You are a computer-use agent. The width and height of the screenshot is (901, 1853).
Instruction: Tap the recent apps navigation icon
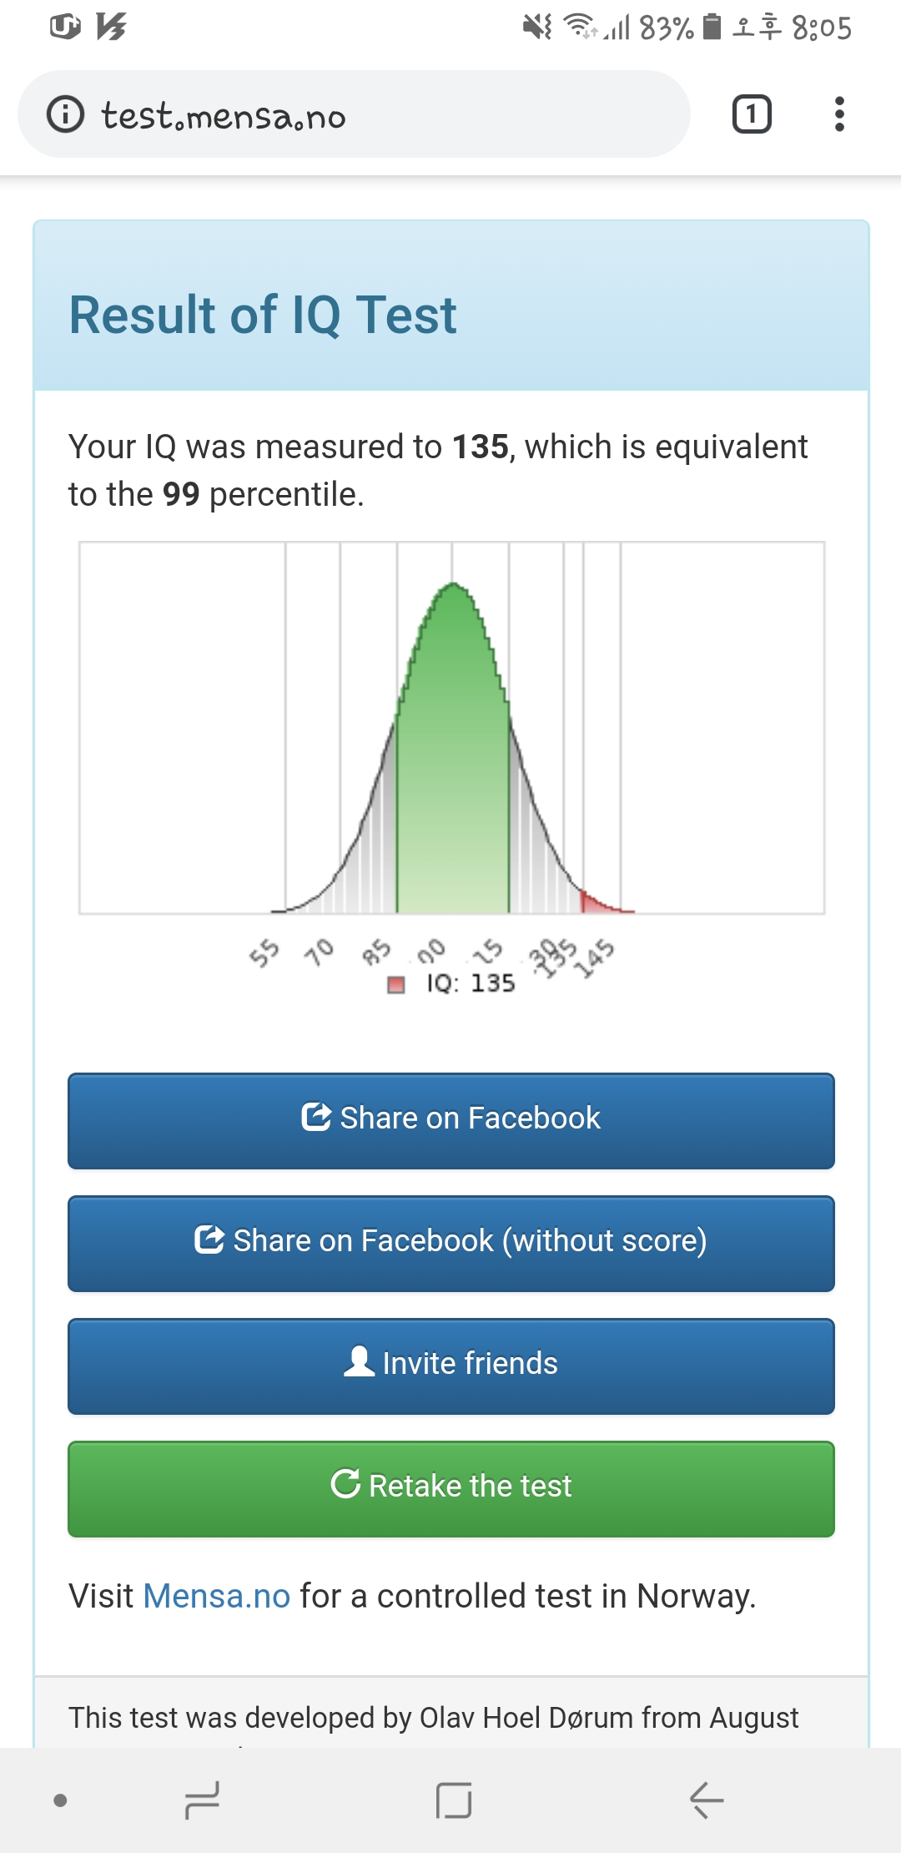click(202, 1800)
